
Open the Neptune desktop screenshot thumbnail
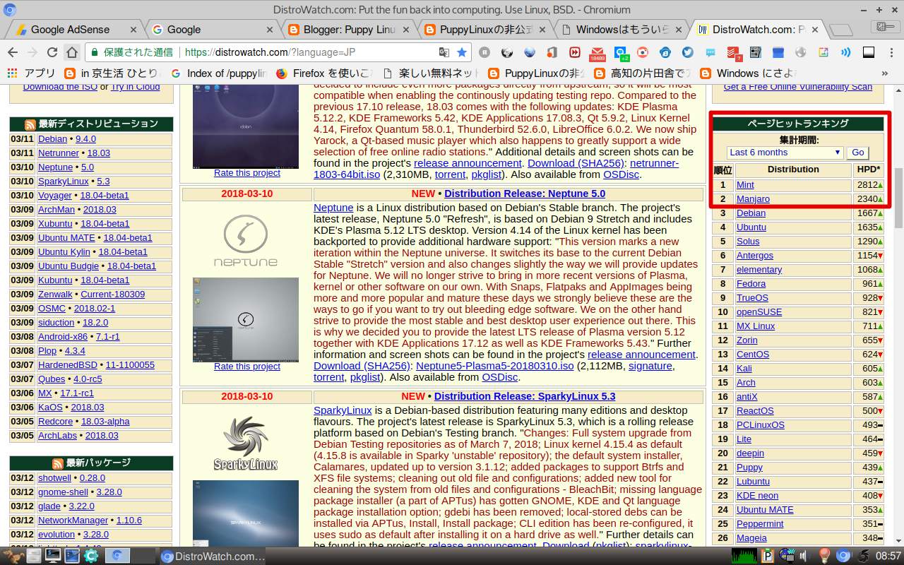click(x=246, y=320)
